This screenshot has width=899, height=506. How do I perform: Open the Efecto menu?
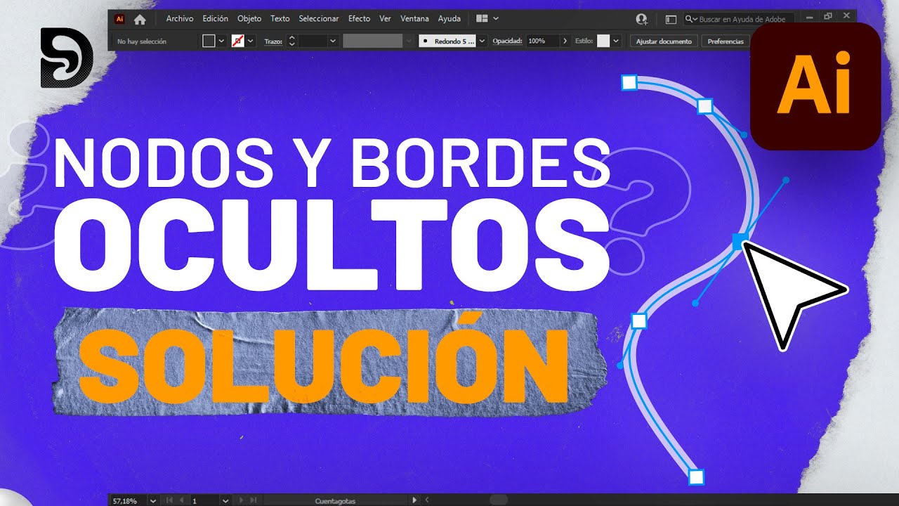(360, 19)
